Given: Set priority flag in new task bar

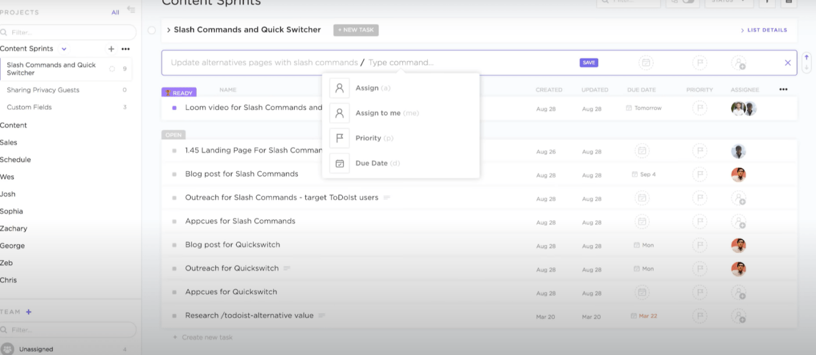Looking at the screenshot, I should tap(699, 63).
